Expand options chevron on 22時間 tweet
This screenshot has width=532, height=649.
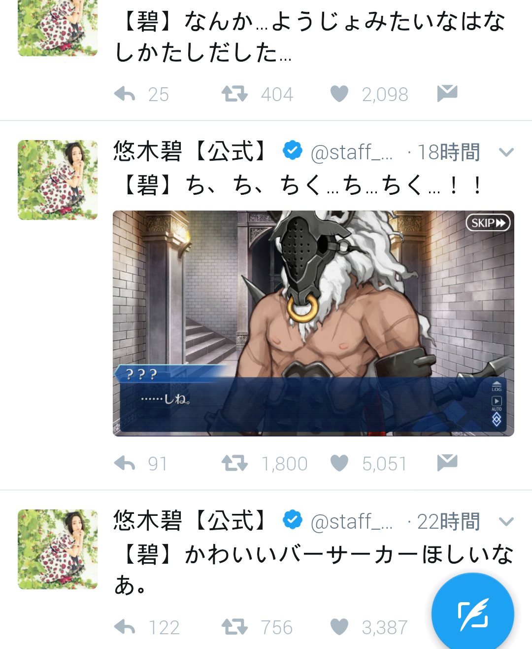[x=506, y=521]
